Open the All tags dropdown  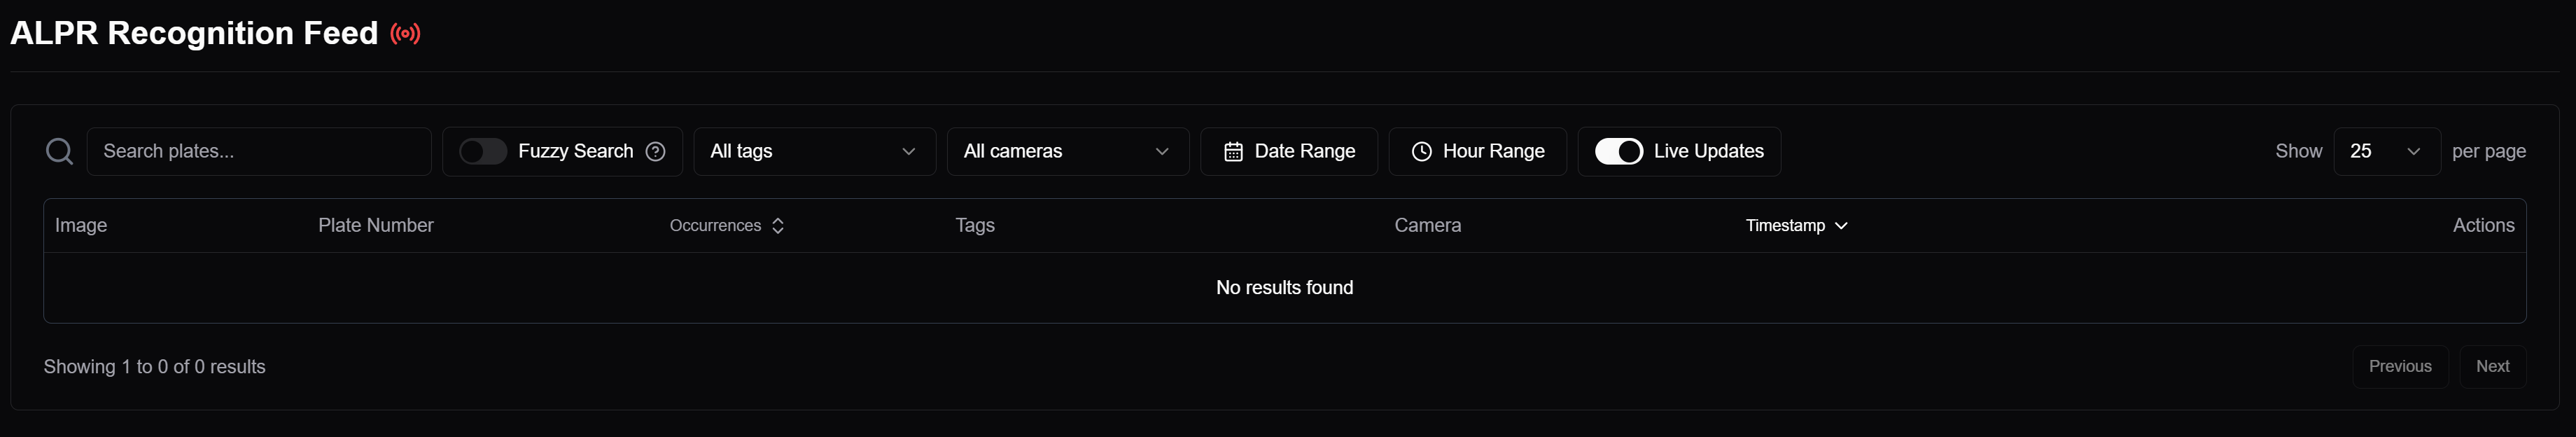[x=813, y=152]
